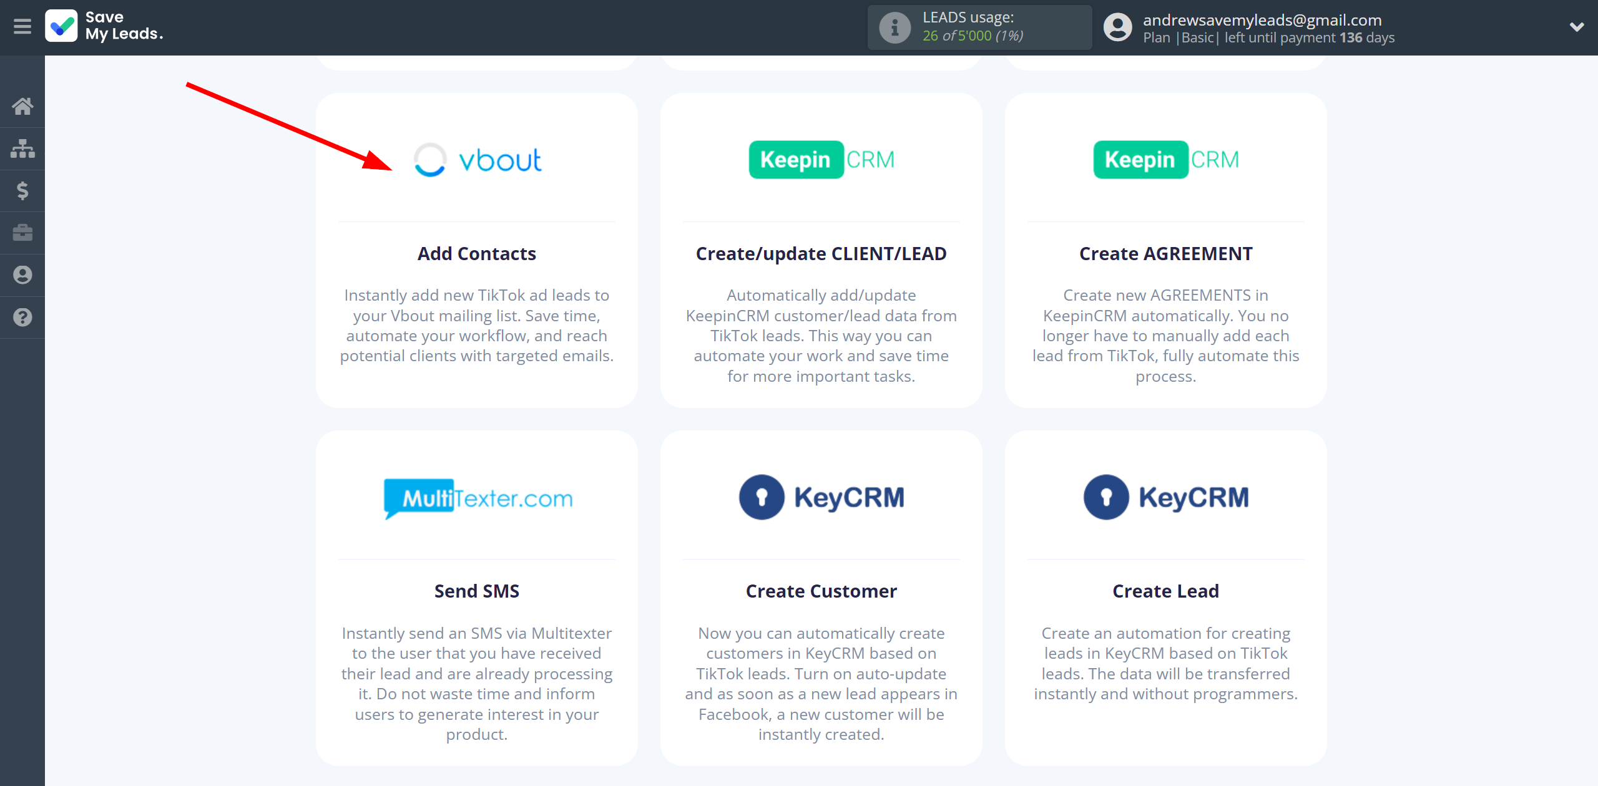1598x786 pixels.
Task: Open the user profile sidebar icon
Action: click(x=22, y=275)
